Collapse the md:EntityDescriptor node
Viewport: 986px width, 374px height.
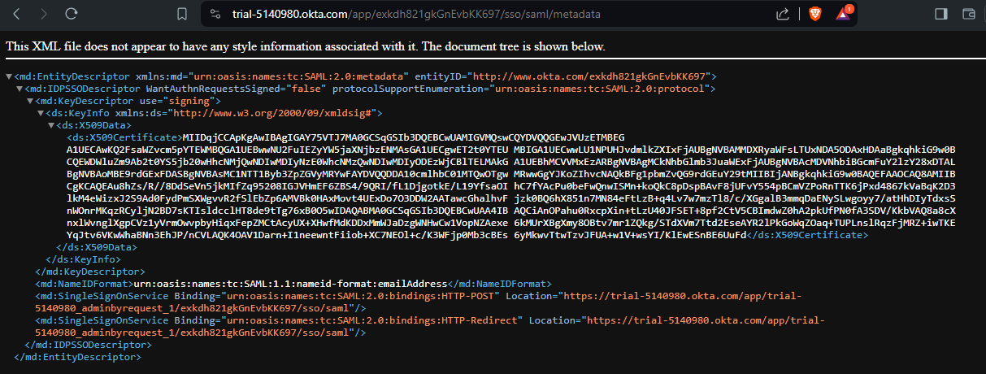click(x=8, y=76)
